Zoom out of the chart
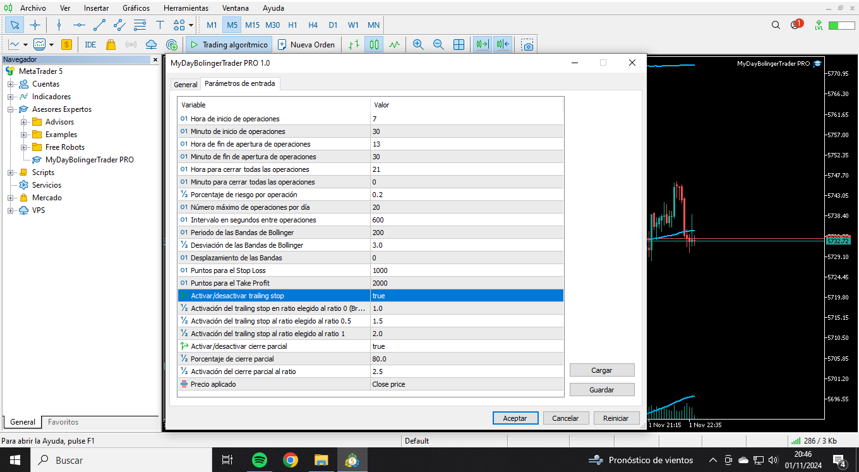This screenshot has width=859, height=472. coord(438,45)
